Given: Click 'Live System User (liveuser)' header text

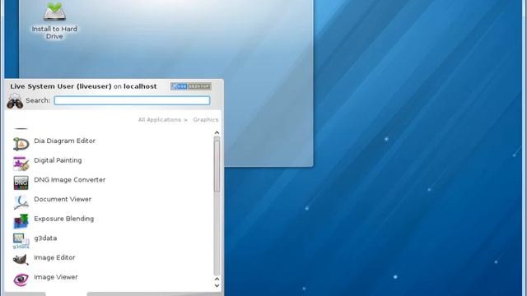Looking at the screenshot, I should pyautogui.click(x=60, y=86).
